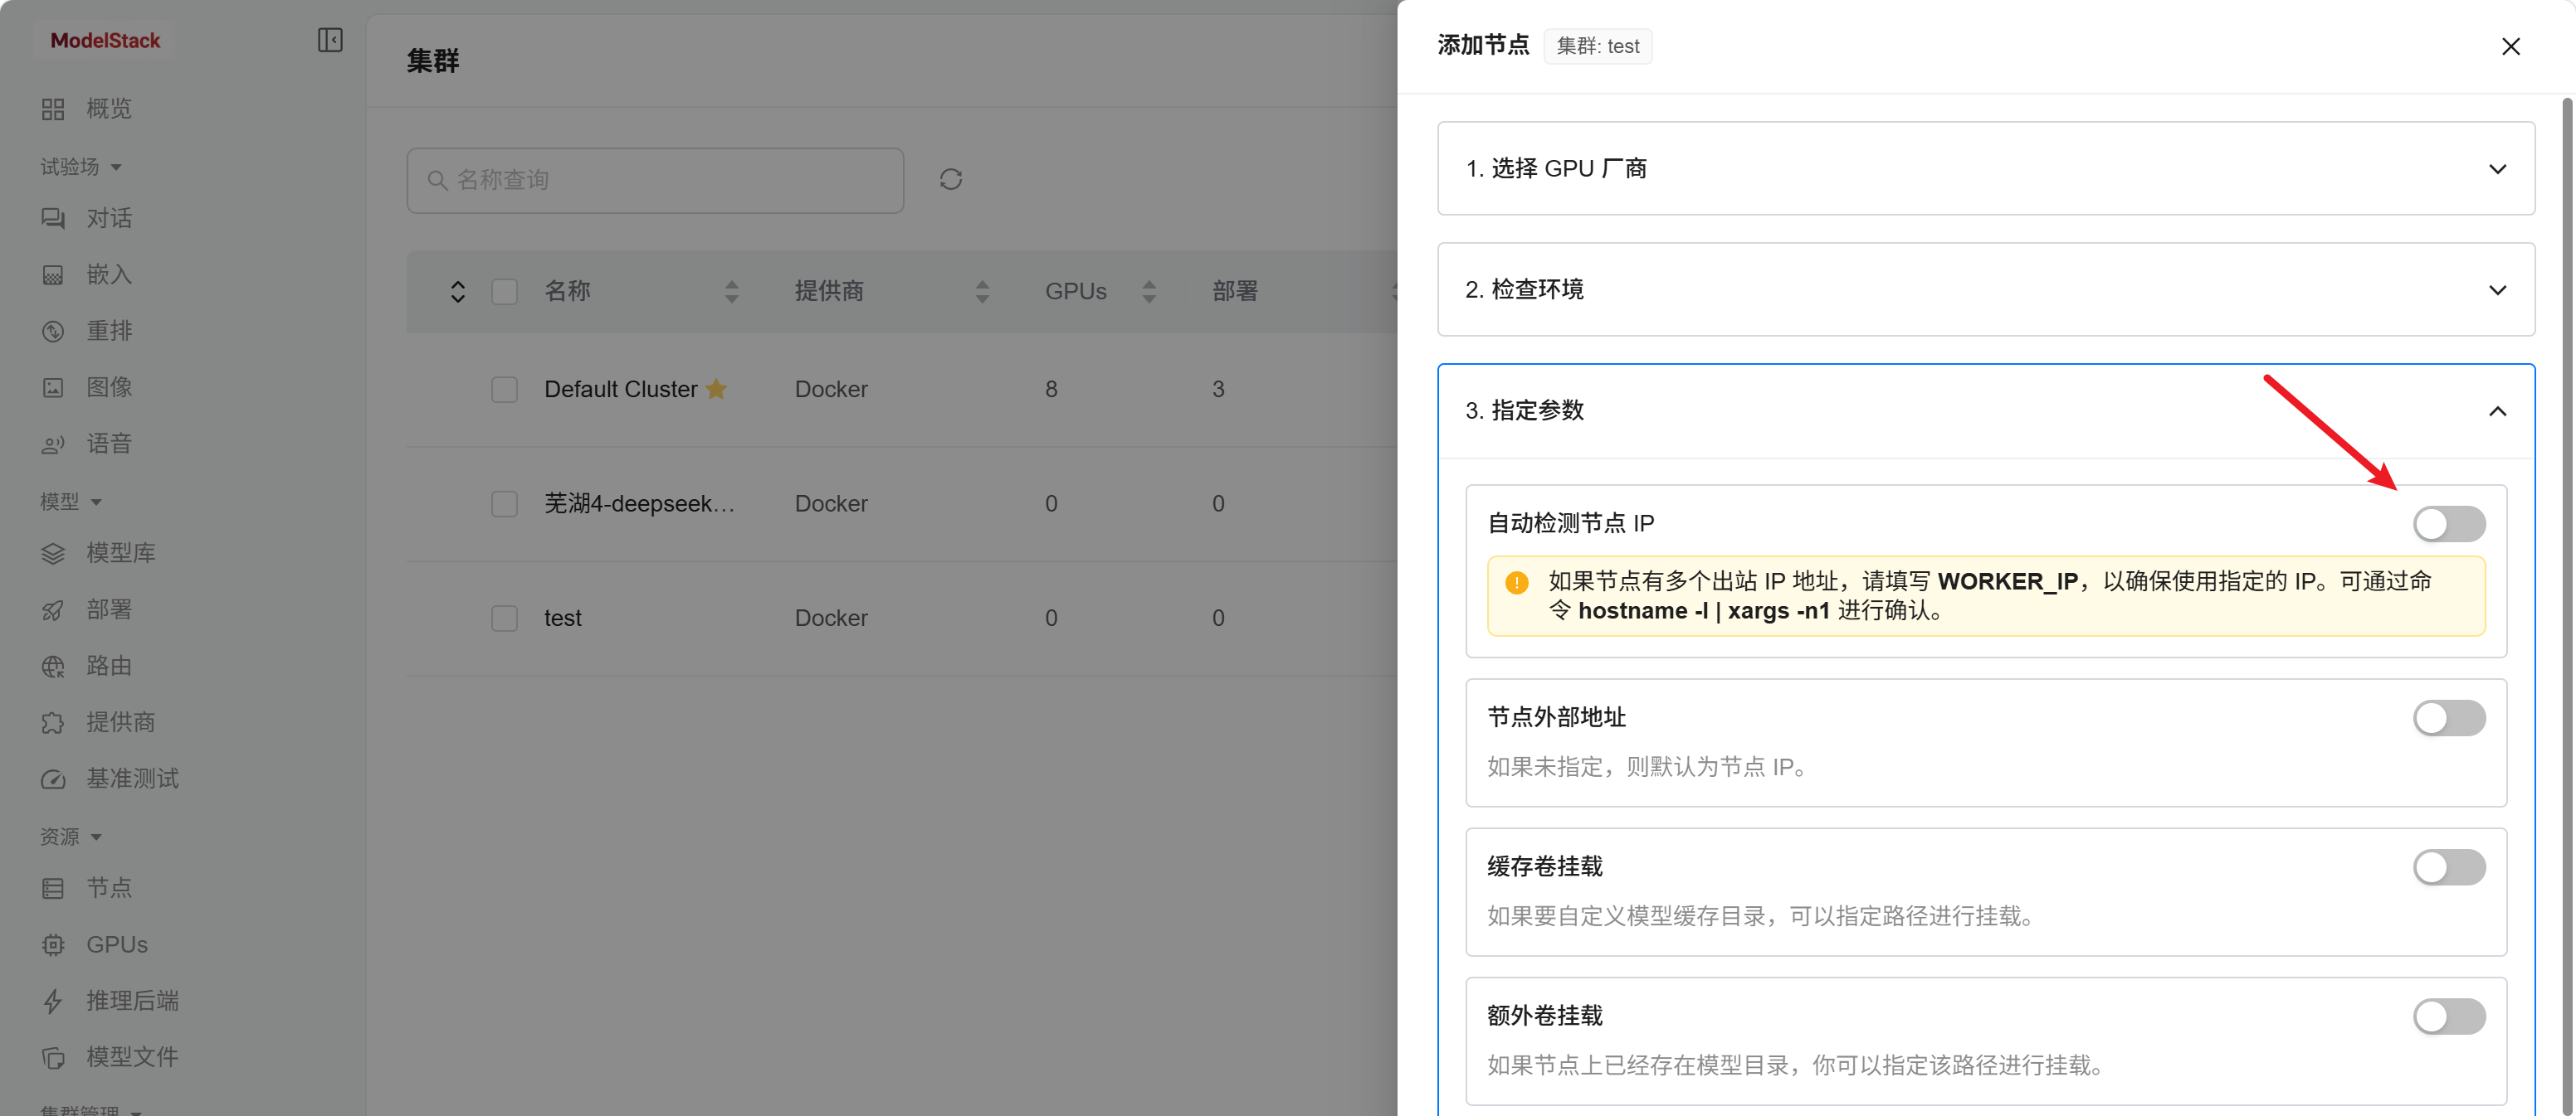Viewport: 2576px width, 1116px height.
Task: Refresh the cluster list
Action: click(x=950, y=179)
